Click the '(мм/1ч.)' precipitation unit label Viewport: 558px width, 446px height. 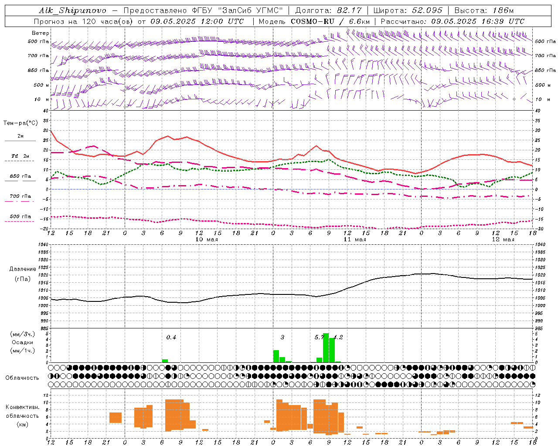pyautogui.click(x=23, y=351)
